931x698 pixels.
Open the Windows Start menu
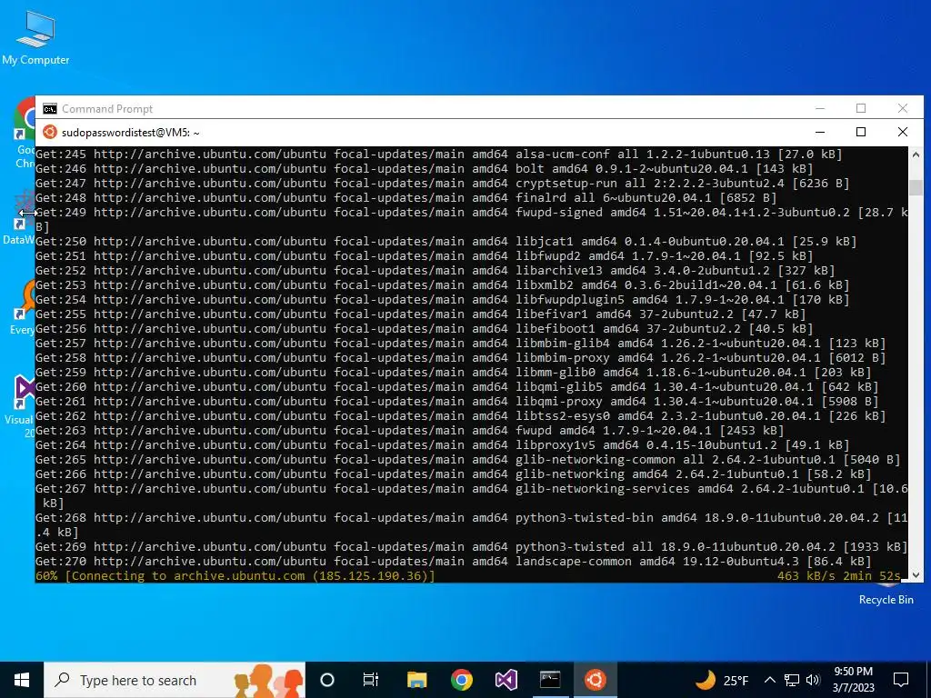click(22, 680)
